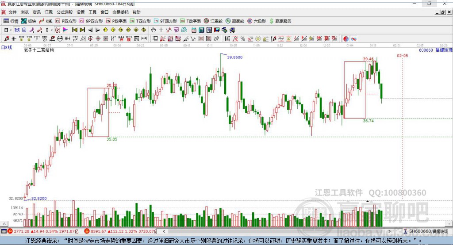Select the first yellow diamond arrow icon
Viewport: 453px width, 245px height.
tap(105, 30)
